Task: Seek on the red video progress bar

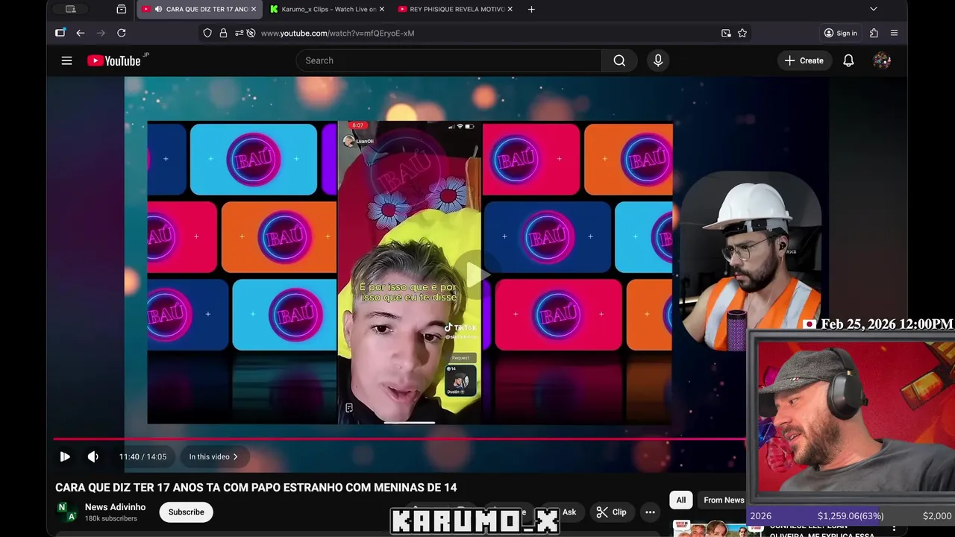Action: pyautogui.click(x=399, y=439)
